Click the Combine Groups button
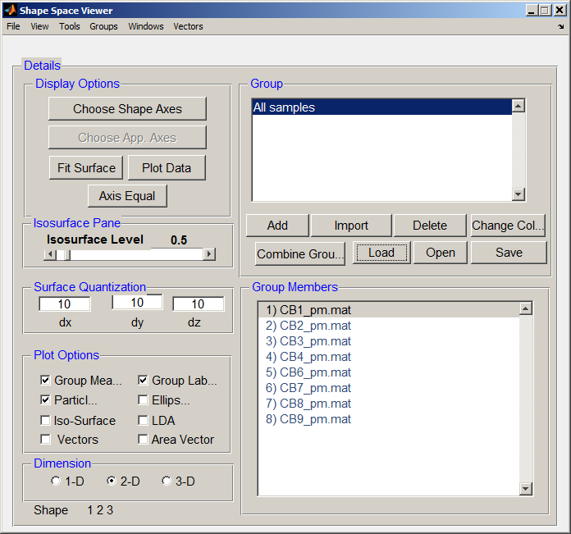 pos(300,253)
